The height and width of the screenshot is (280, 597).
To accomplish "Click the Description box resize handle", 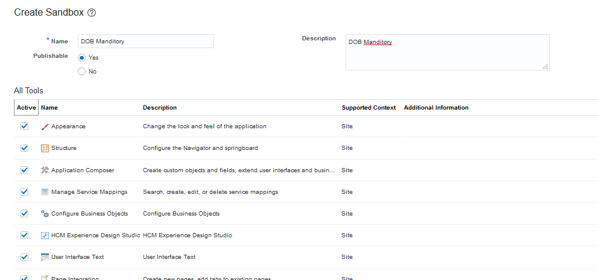I will [x=545, y=66].
